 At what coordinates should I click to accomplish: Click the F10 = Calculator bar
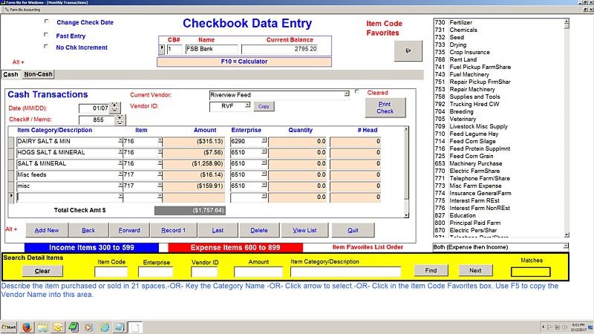tap(244, 62)
